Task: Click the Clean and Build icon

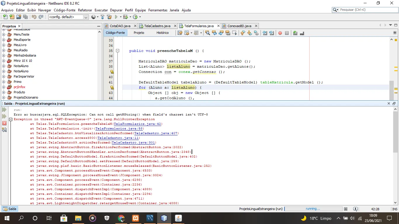Action: [109, 17]
